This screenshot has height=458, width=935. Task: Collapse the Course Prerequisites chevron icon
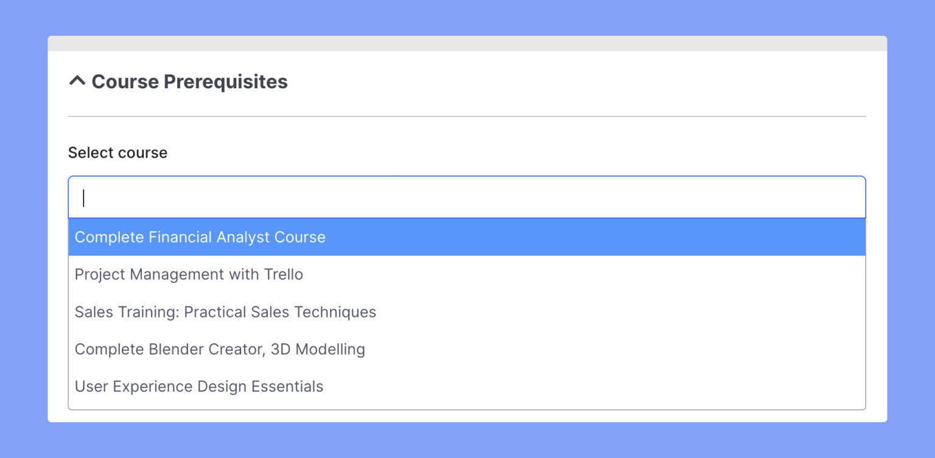tap(77, 81)
